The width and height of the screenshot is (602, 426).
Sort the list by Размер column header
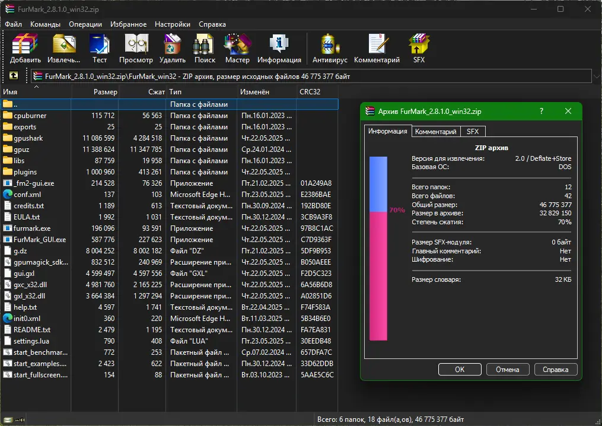tap(105, 92)
